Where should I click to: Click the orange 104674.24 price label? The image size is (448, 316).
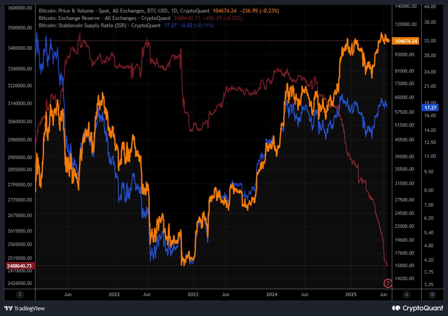click(x=406, y=41)
